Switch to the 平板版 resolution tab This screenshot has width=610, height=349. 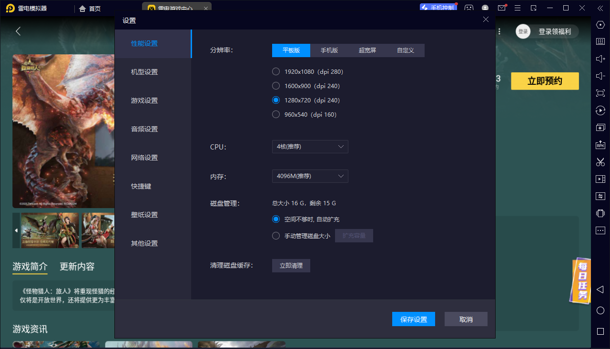click(291, 50)
